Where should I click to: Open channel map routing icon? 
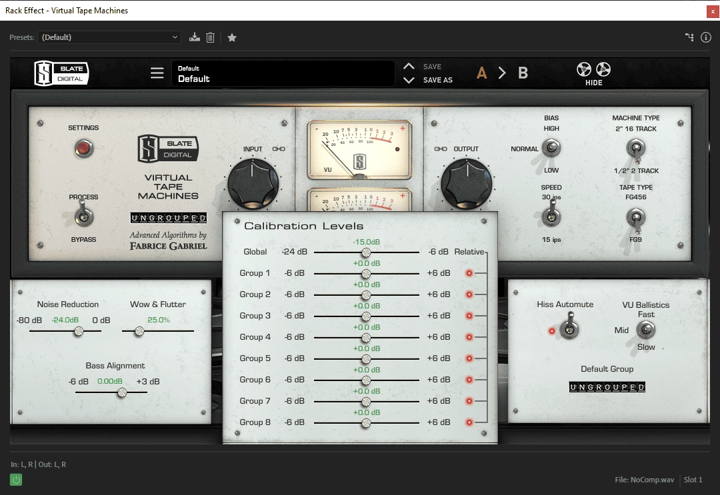click(689, 37)
